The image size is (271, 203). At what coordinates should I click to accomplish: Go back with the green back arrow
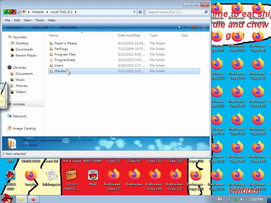coord(7,12)
